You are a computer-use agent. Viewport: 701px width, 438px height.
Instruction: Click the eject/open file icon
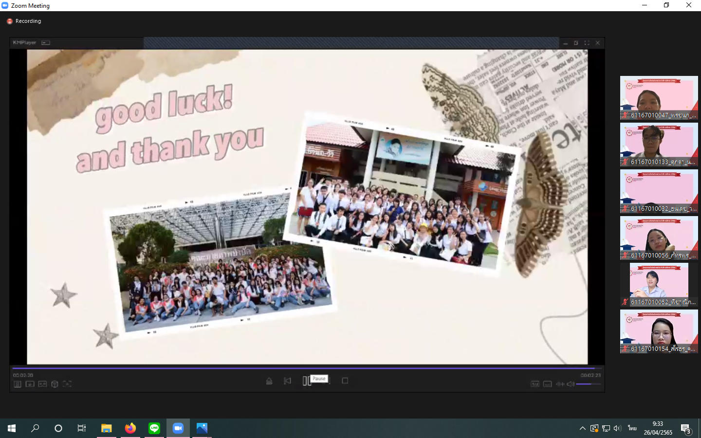click(x=269, y=381)
